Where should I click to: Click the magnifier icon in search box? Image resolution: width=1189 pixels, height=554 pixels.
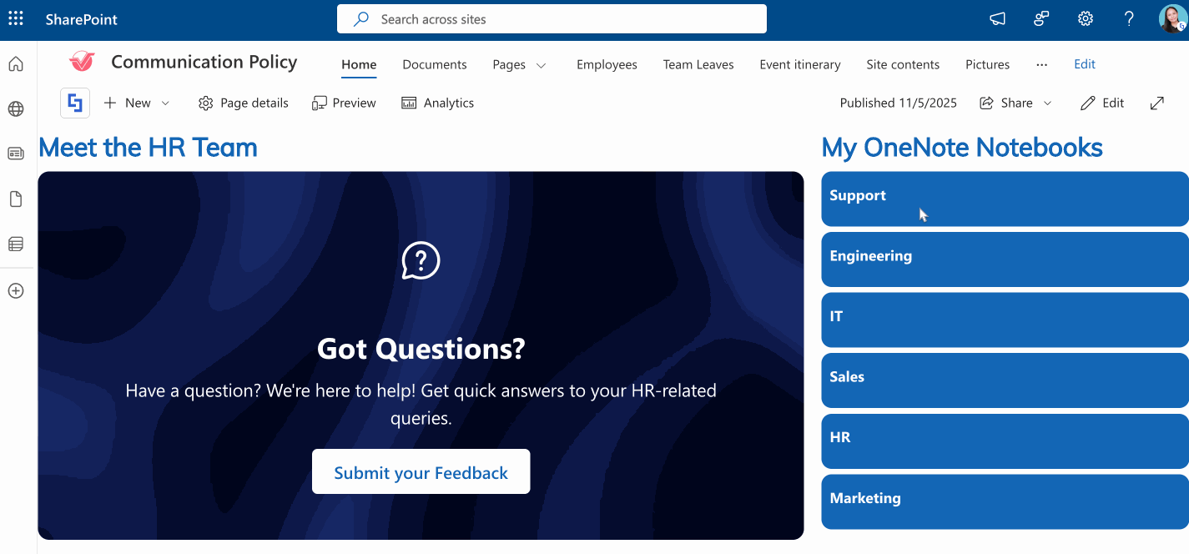pos(361,19)
